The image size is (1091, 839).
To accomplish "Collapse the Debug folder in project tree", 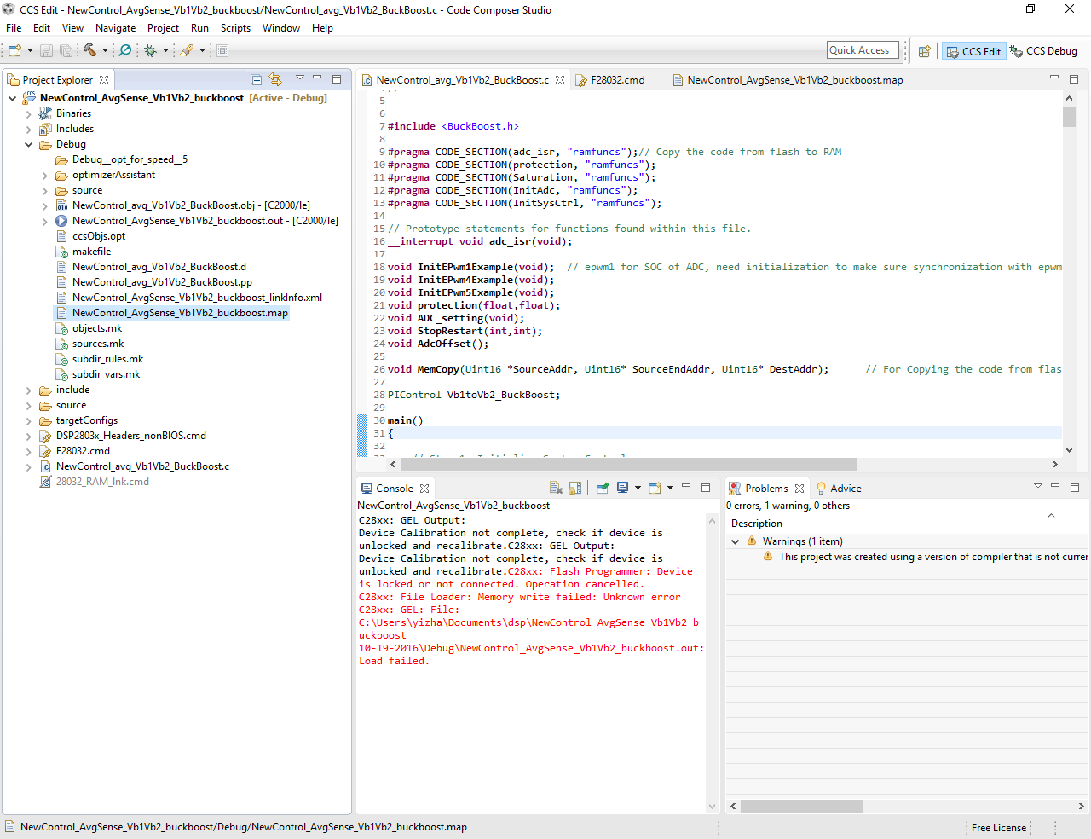I will tap(29, 145).
